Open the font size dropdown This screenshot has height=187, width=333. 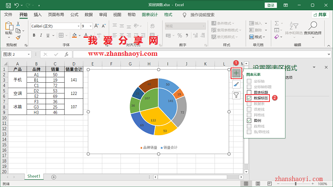tap(91, 26)
